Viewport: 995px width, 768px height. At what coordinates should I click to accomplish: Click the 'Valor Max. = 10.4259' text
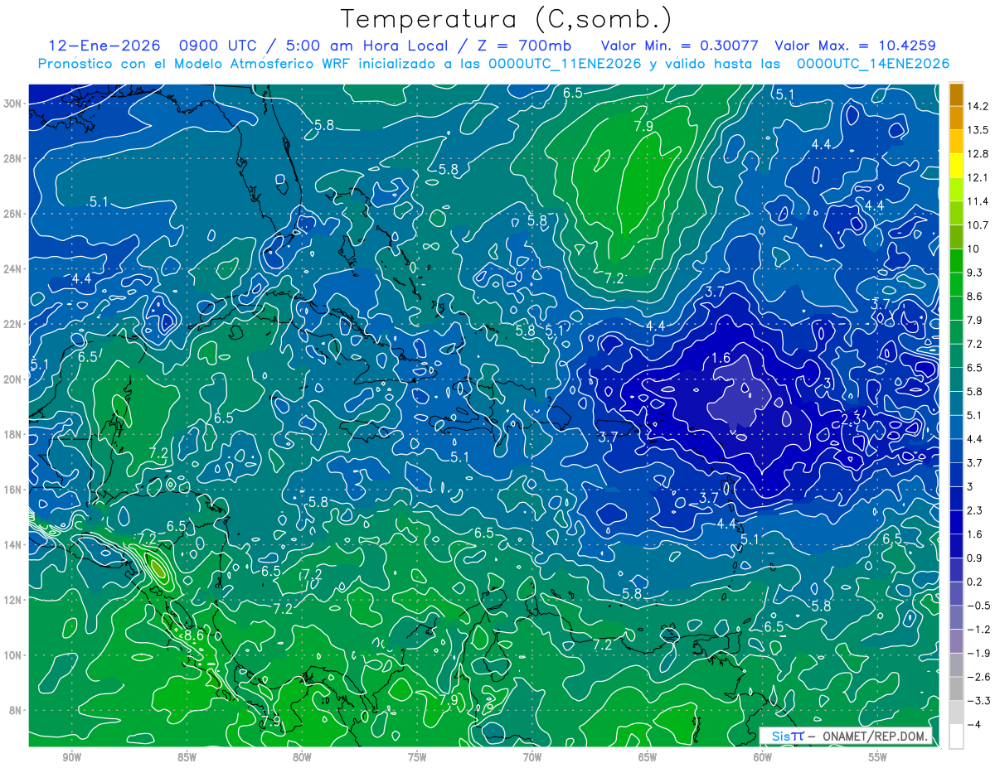coord(855,46)
